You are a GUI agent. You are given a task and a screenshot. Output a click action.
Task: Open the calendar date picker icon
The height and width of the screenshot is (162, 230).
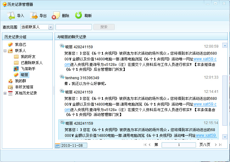tap(57, 145)
